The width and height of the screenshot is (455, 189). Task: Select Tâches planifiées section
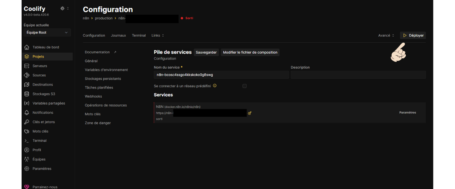99,88
